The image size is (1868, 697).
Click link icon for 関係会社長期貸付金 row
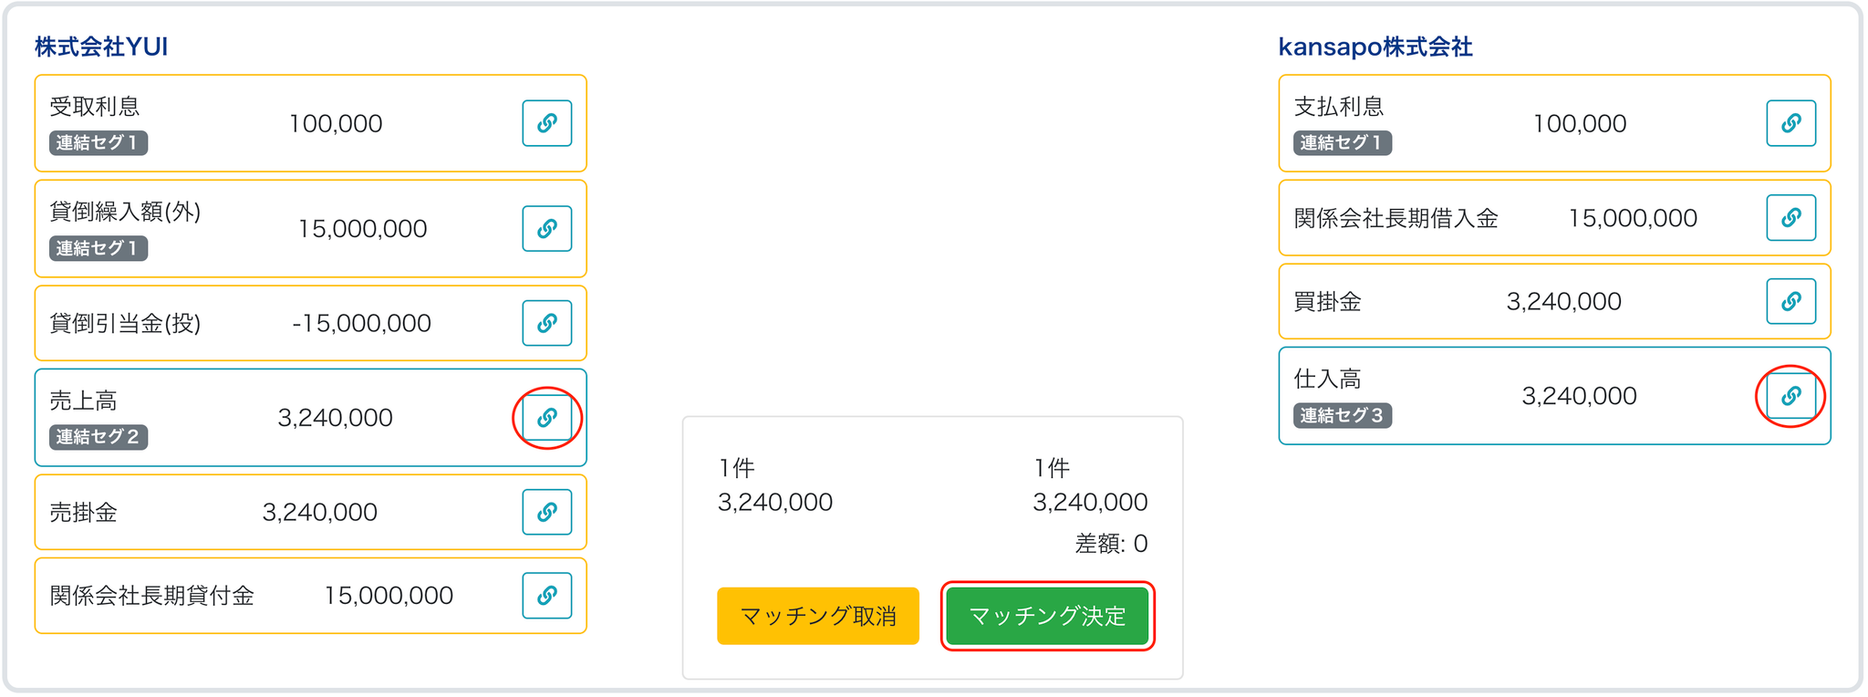[546, 596]
